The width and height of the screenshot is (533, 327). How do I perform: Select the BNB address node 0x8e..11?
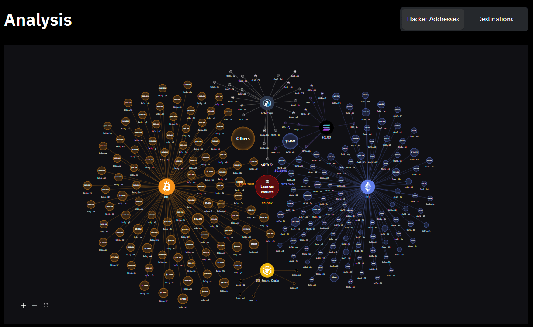coord(253,296)
